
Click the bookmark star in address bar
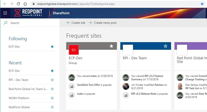[202, 4]
